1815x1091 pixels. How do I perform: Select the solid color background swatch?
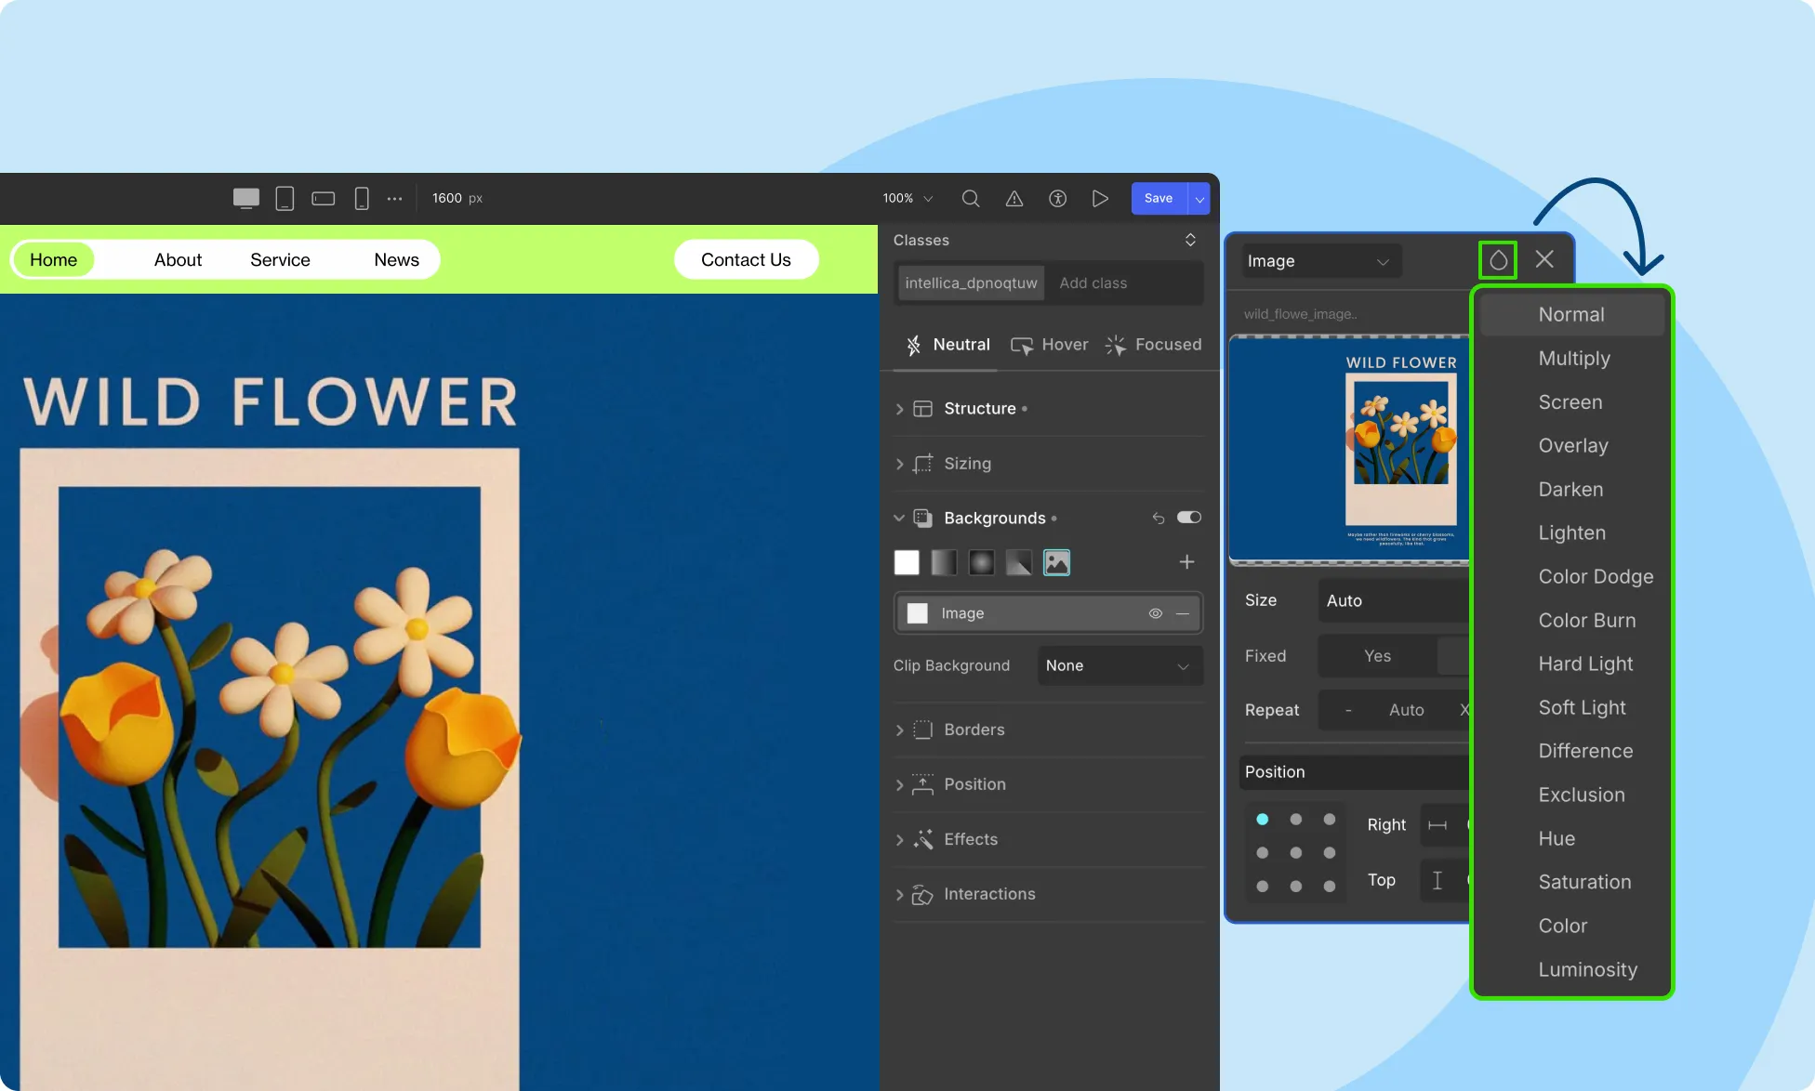click(907, 562)
